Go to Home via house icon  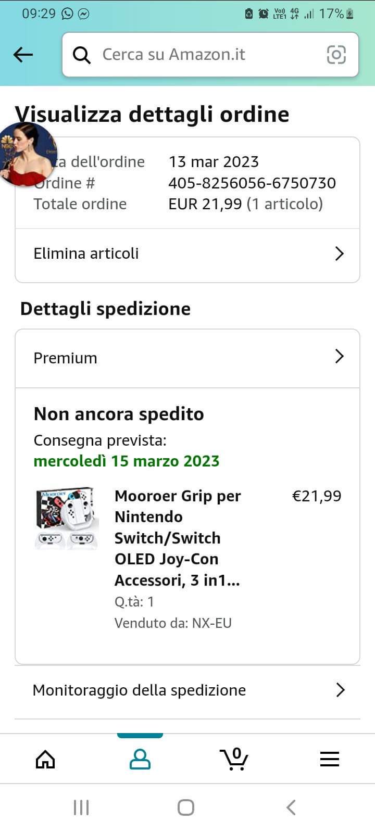pyautogui.click(x=45, y=759)
